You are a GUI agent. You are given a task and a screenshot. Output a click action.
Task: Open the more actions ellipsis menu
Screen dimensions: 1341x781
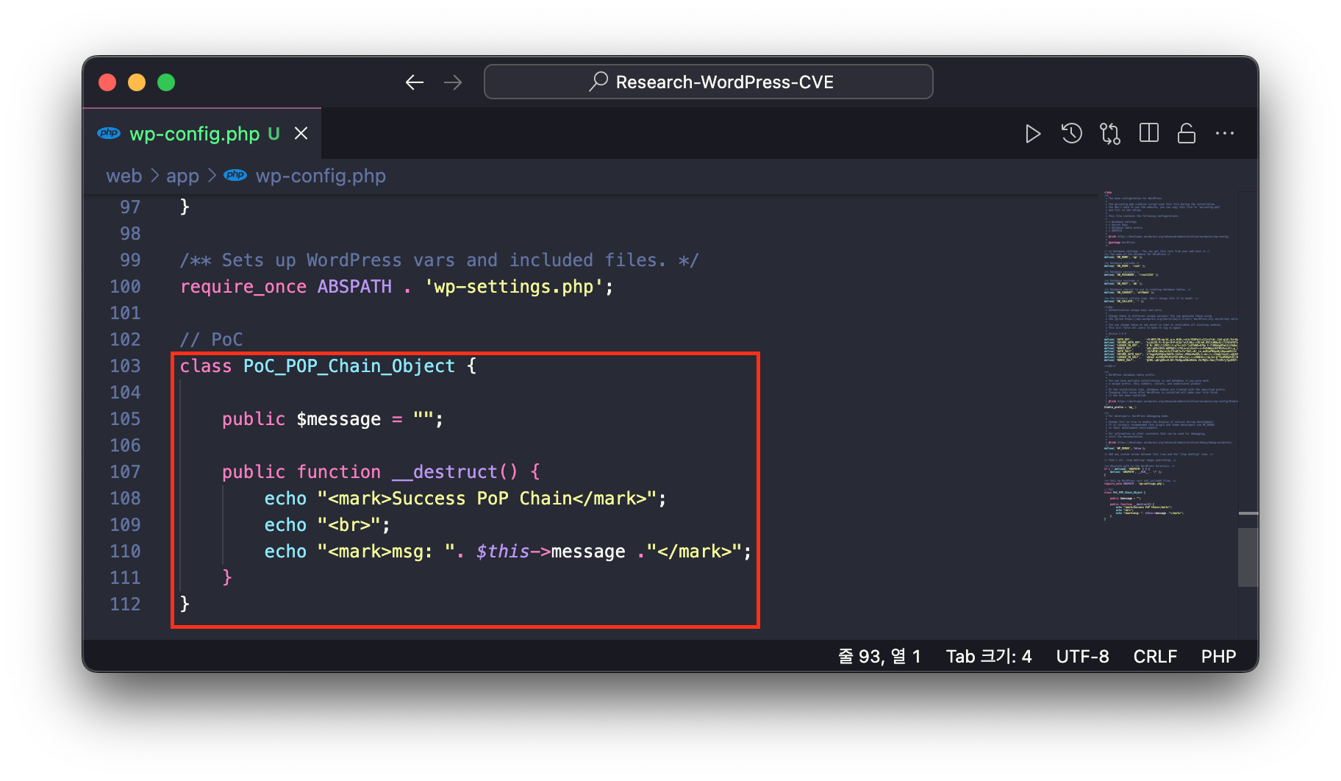coord(1225,133)
